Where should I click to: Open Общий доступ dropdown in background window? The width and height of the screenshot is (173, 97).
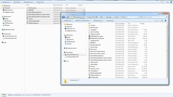[28, 2]
